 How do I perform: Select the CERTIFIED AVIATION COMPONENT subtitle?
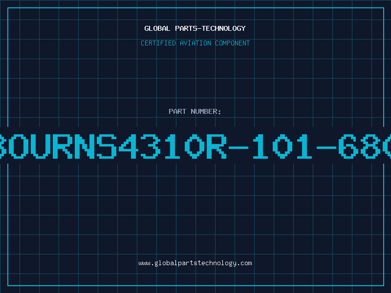[x=195, y=43]
